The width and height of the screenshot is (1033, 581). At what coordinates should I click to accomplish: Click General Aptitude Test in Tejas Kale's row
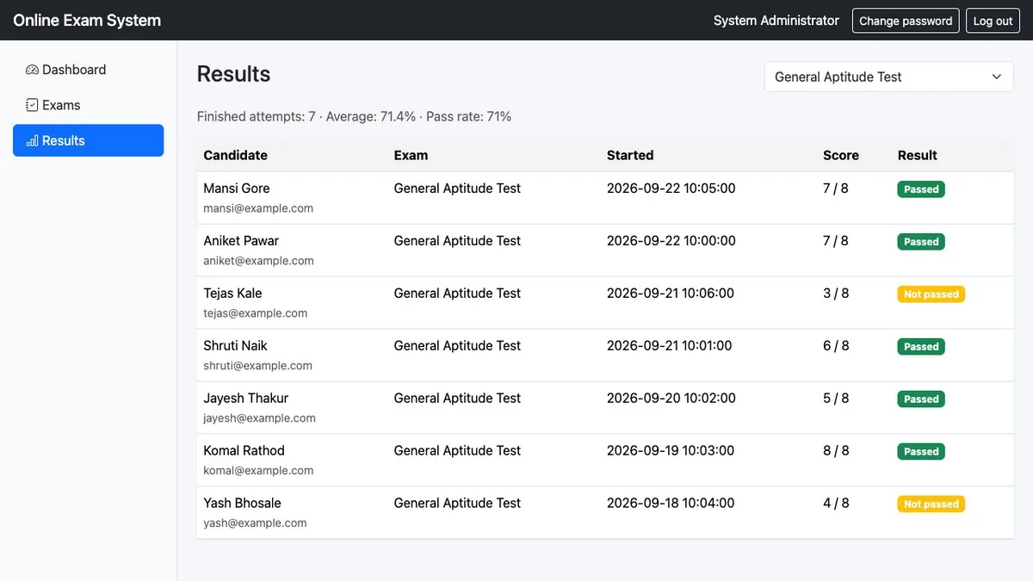[457, 294]
